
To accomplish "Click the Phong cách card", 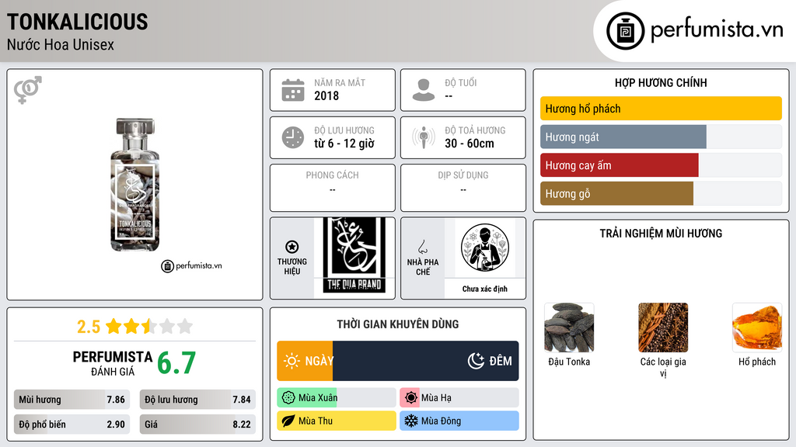I will [333, 188].
